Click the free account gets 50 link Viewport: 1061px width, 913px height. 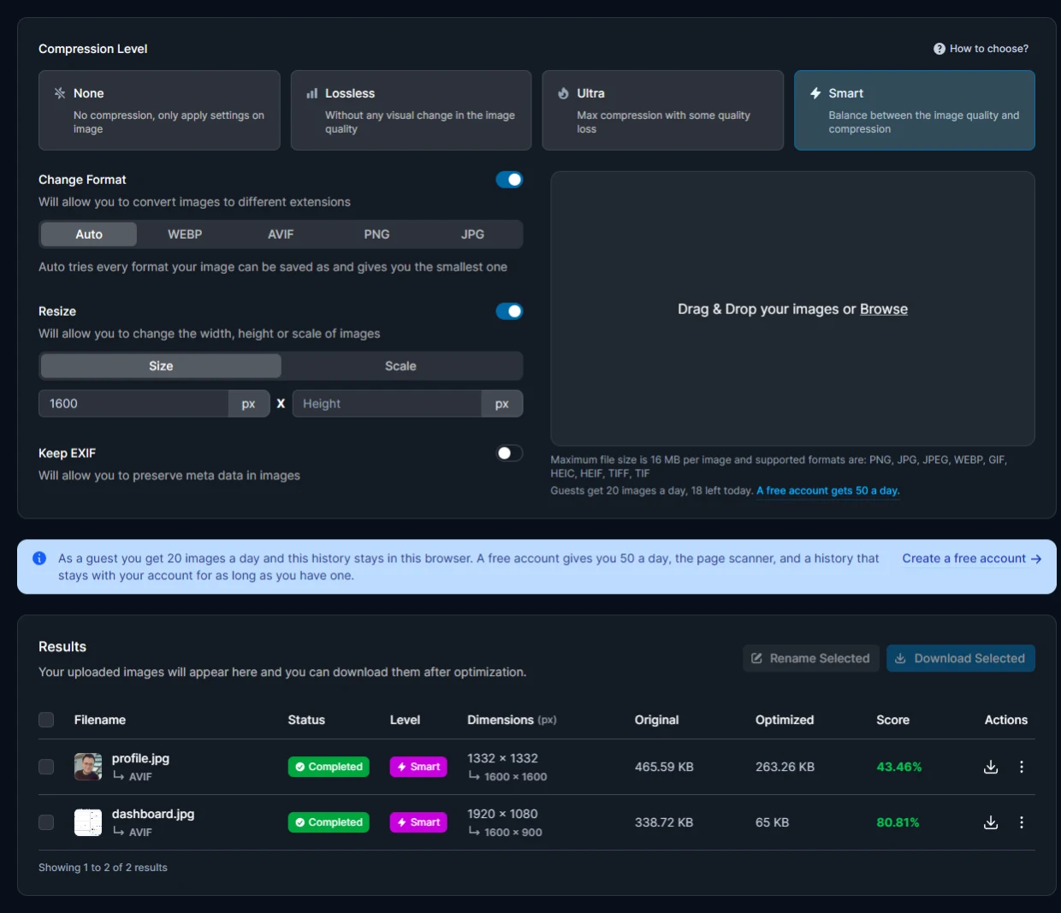(828, 491)
